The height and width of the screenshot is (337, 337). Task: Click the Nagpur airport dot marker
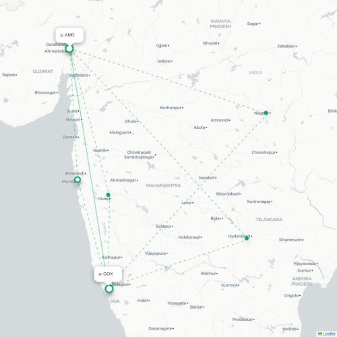coord(266,113)
